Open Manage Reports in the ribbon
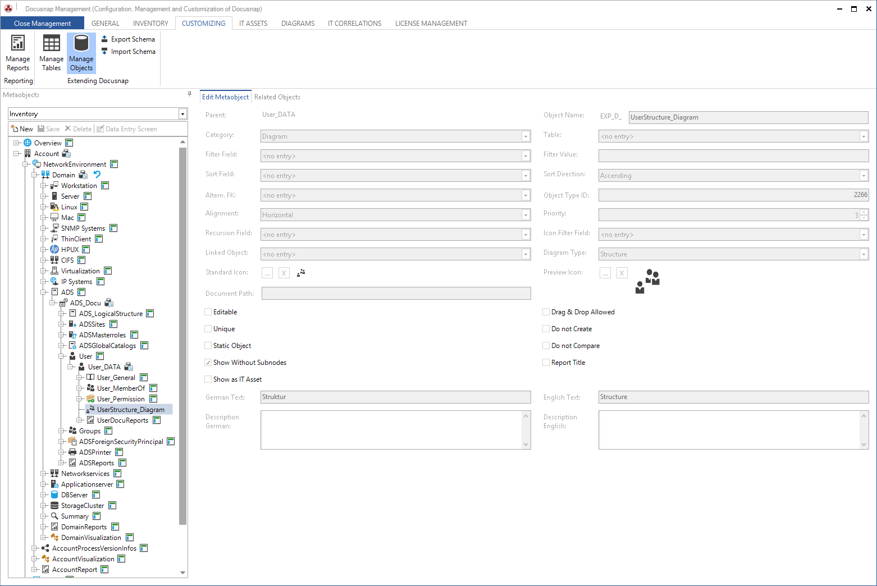This screenshot has width=877, height=586. [x=18, y=53]
